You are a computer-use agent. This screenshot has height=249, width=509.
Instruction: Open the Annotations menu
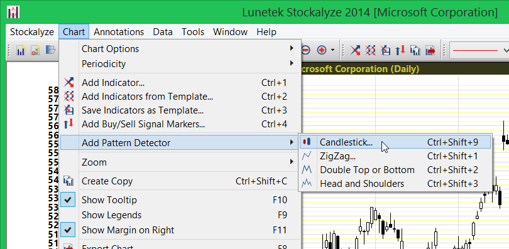[x=119, y=32]
